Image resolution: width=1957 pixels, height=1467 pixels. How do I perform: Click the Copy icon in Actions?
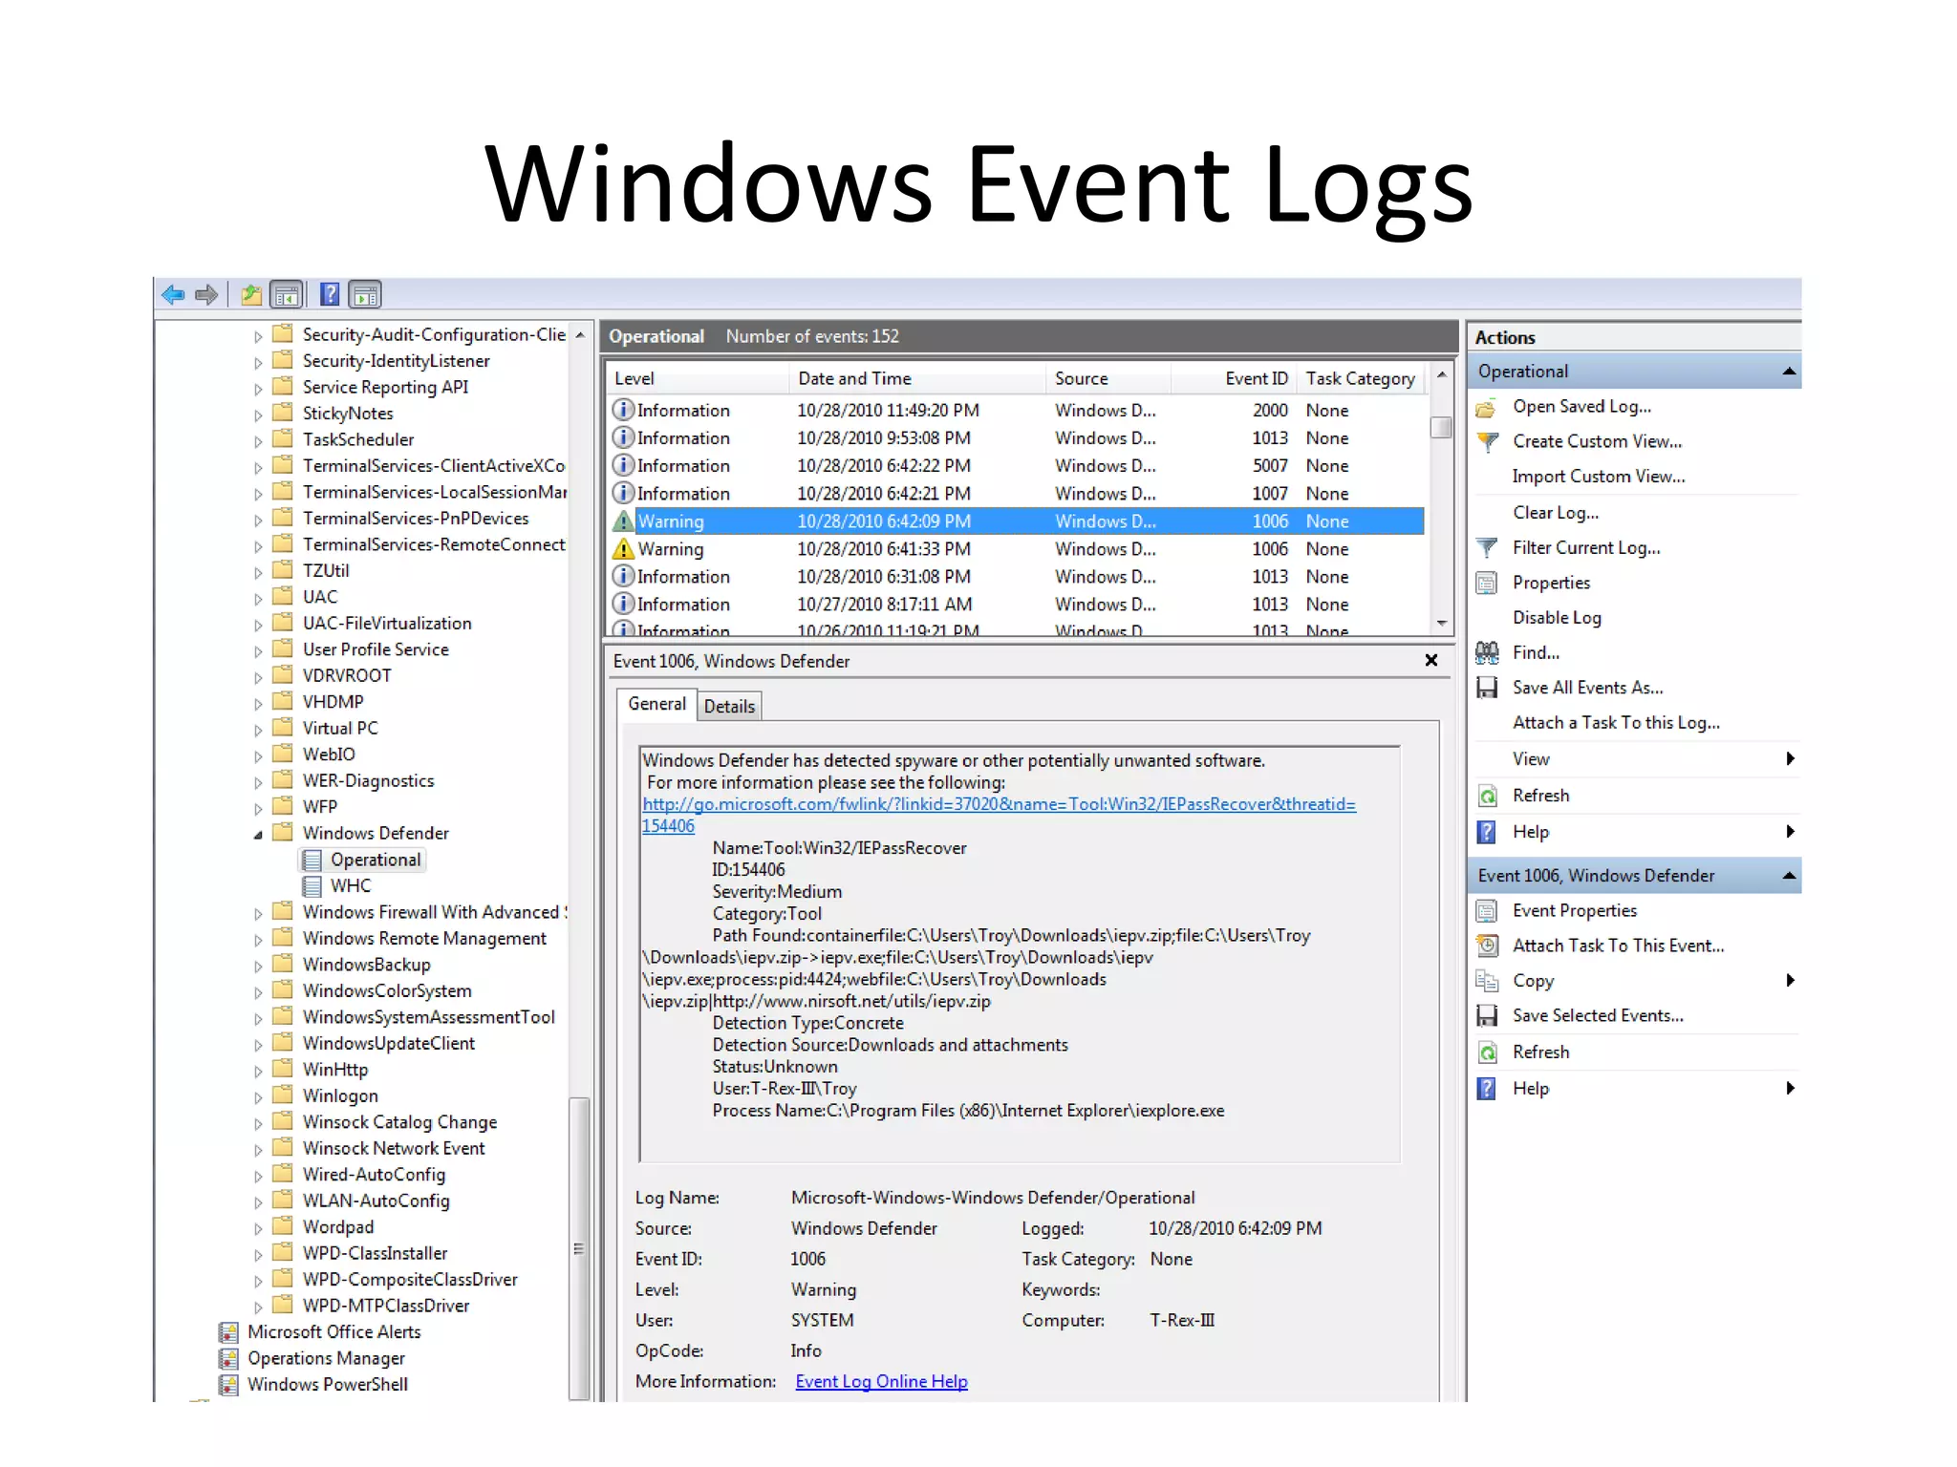click(x=1487, y=981)
